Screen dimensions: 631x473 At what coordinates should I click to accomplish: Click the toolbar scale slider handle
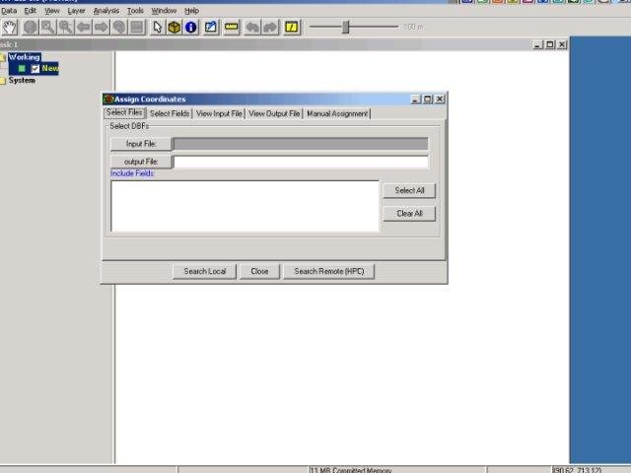(x=346, y=27)
